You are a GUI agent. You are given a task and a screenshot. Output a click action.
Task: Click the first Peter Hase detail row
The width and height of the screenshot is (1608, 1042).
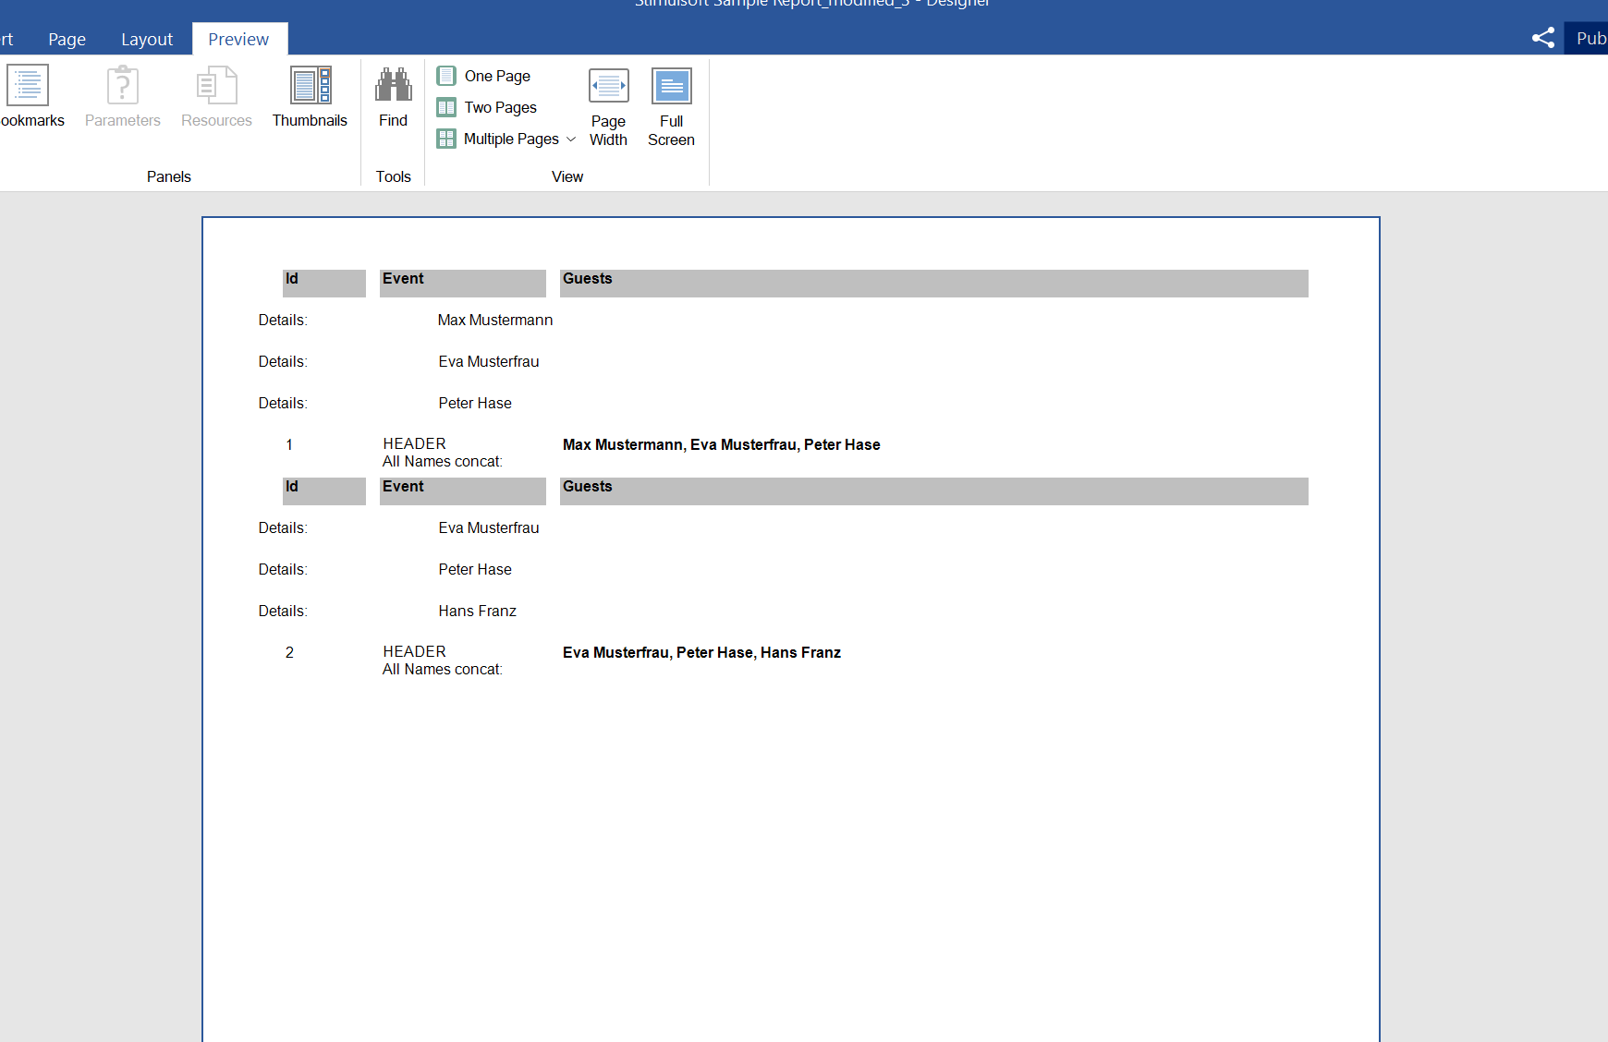point(475,403)
